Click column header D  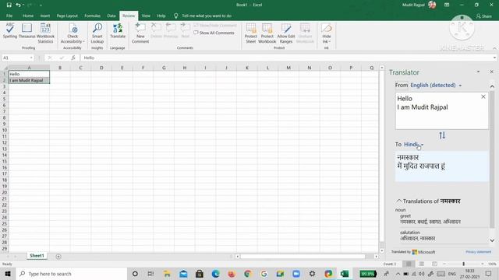click(101, 68)
